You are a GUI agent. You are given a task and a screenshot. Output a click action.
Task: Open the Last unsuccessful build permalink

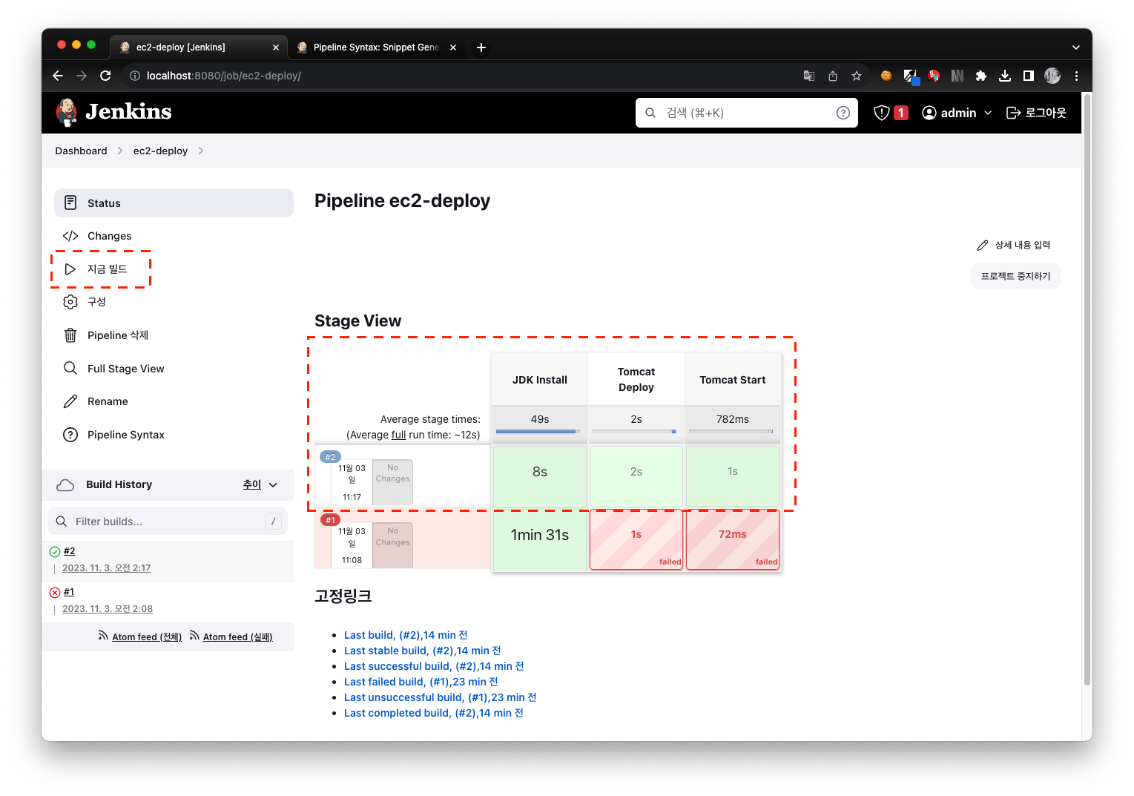tap(441, 697)
